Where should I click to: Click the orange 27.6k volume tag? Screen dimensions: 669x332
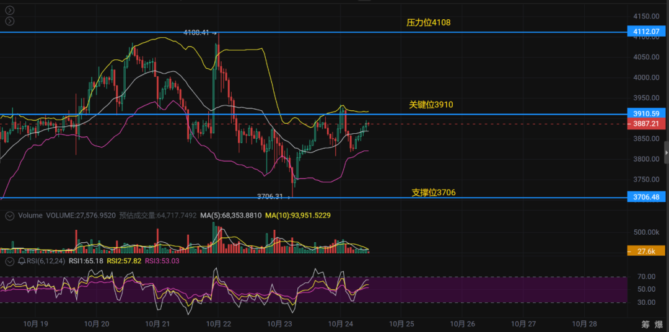[646, 251]
